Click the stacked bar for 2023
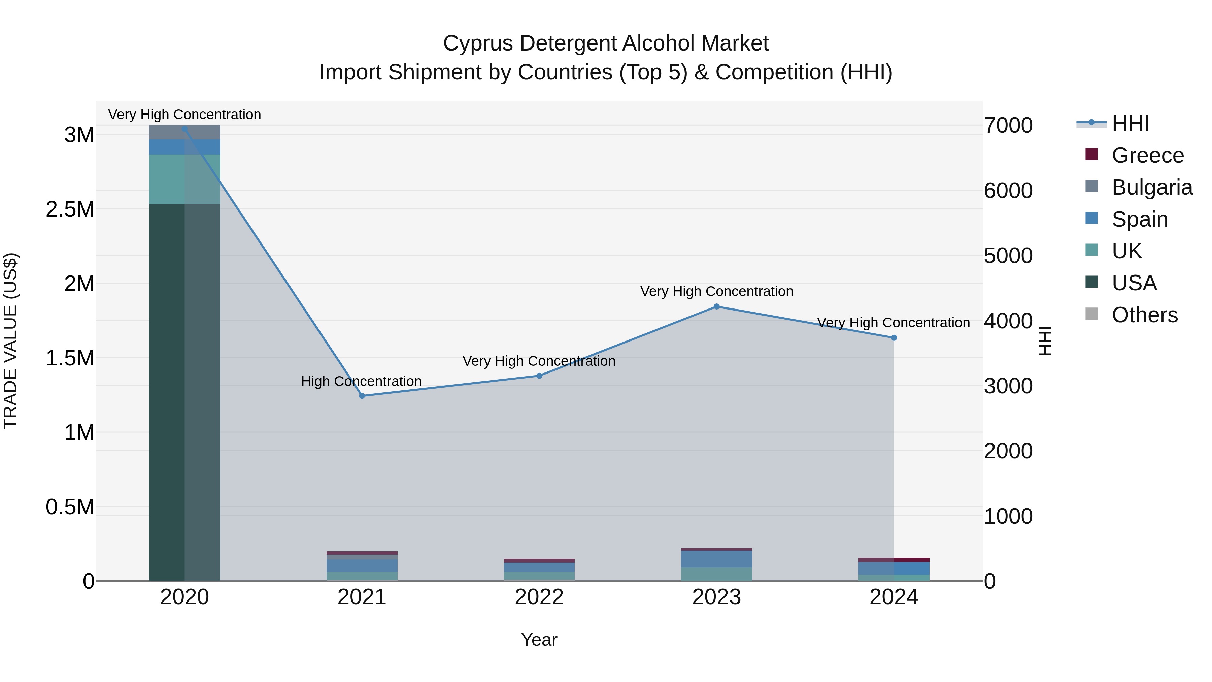The width and height of the screenshot is (1212, 682). [716, 565]
